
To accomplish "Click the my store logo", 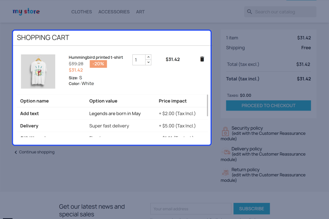I will [26, 12].
